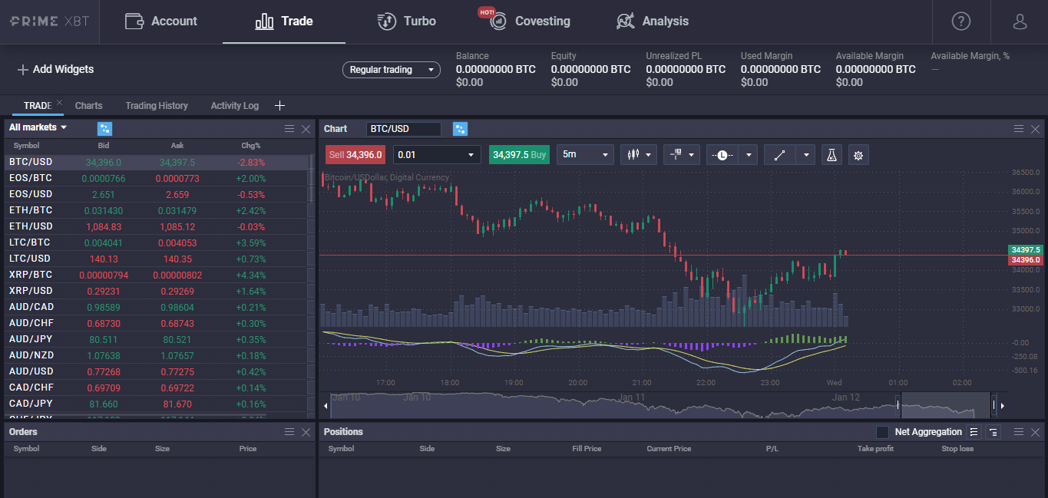Expand the All markets filter dropdown
Screen dimensions: 1048x498
click(38, 127)
